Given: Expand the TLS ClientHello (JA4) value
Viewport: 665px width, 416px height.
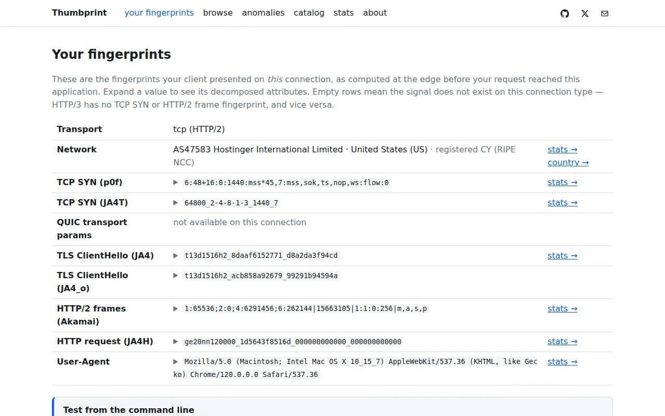Looking at the screenshot, I should coord(176,255).
